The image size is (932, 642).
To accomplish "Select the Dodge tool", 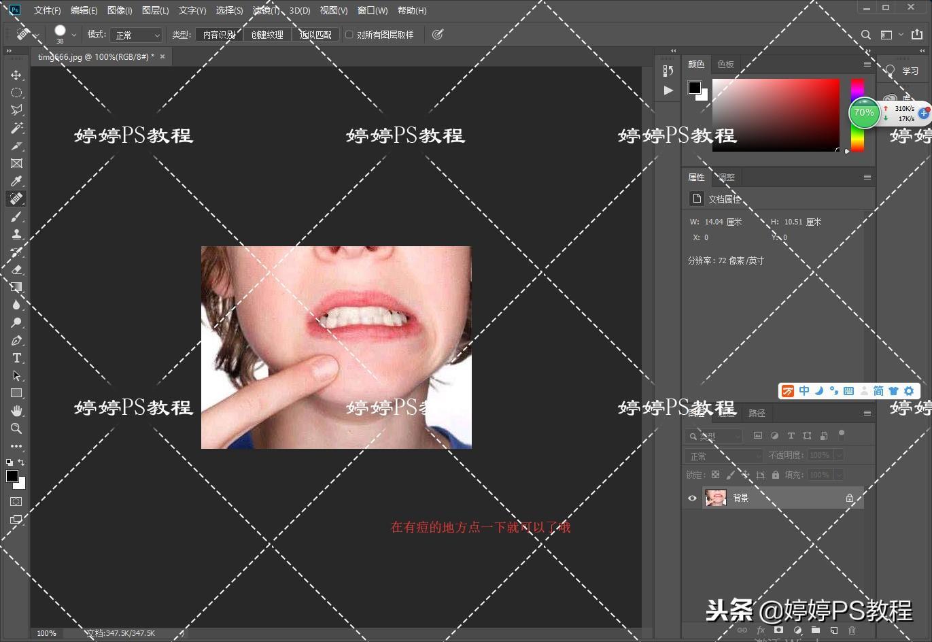I will [16, 322].
